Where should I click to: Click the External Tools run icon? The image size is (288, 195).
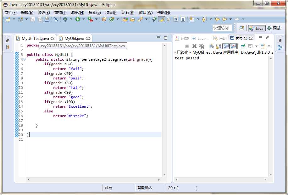pyautogui.click(x=90, y=19)
